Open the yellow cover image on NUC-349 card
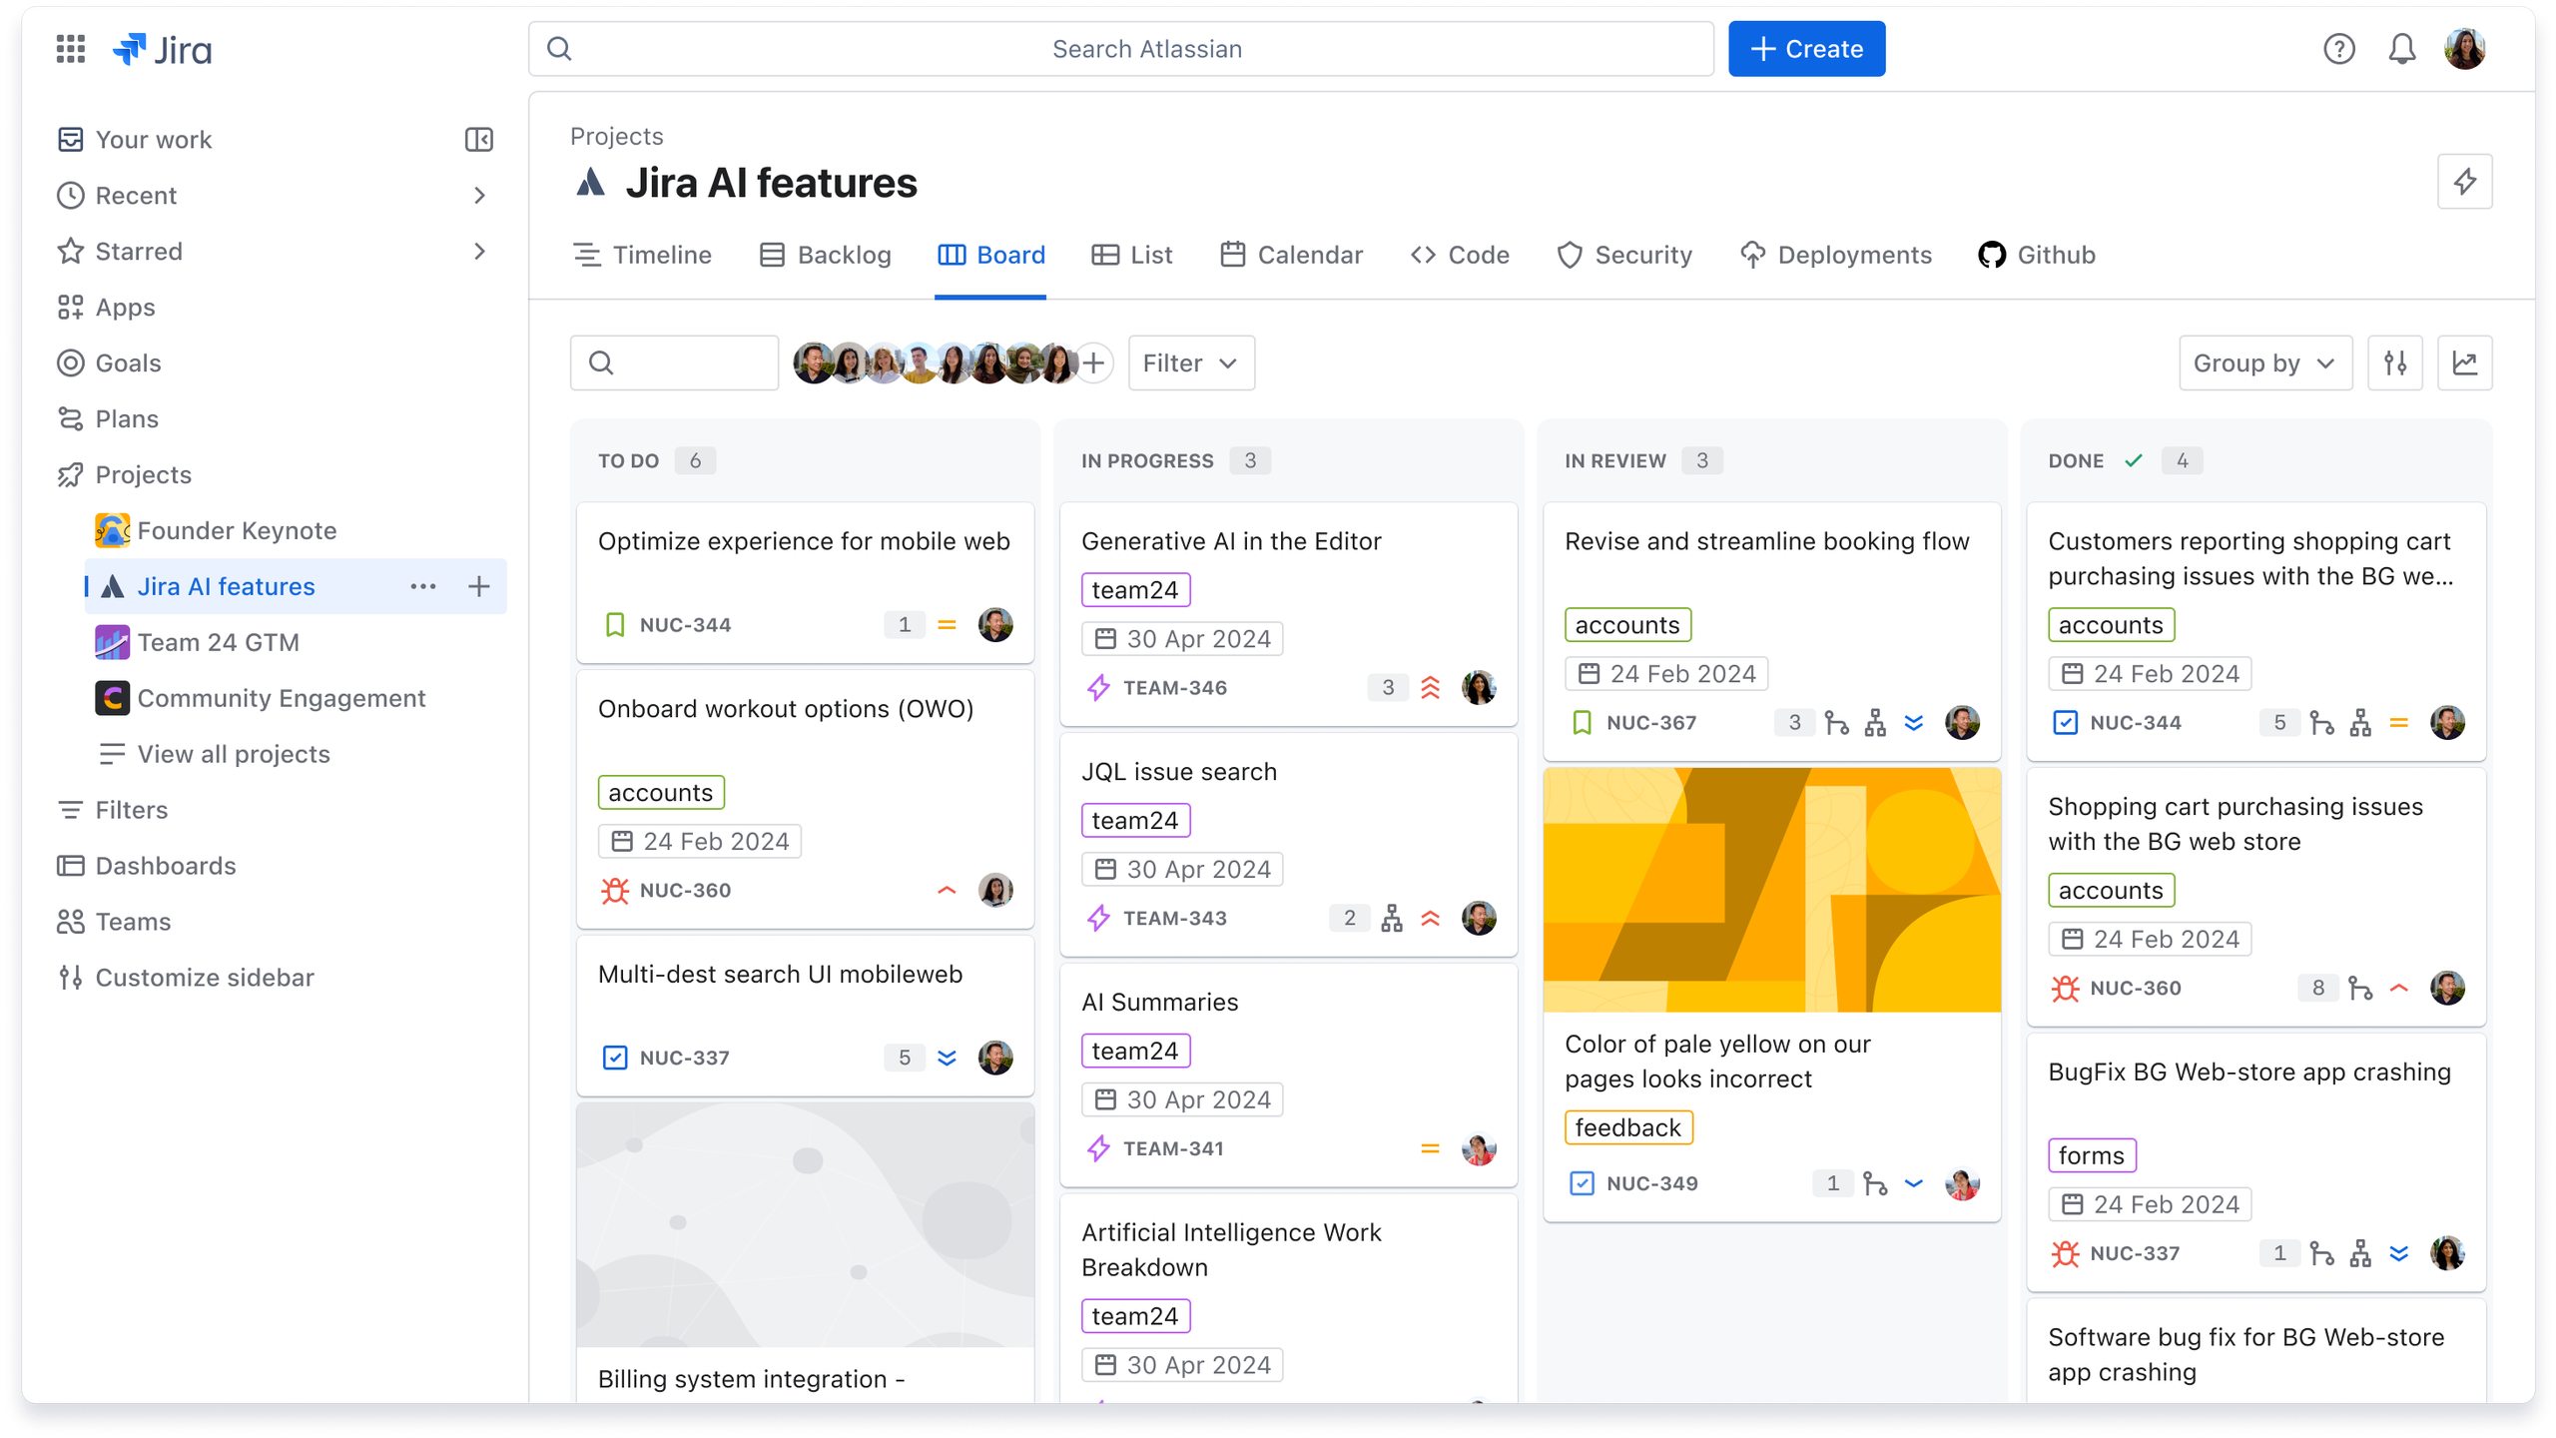The width and height of the screenshot is (2556, 1438). tap(1771, 890)
